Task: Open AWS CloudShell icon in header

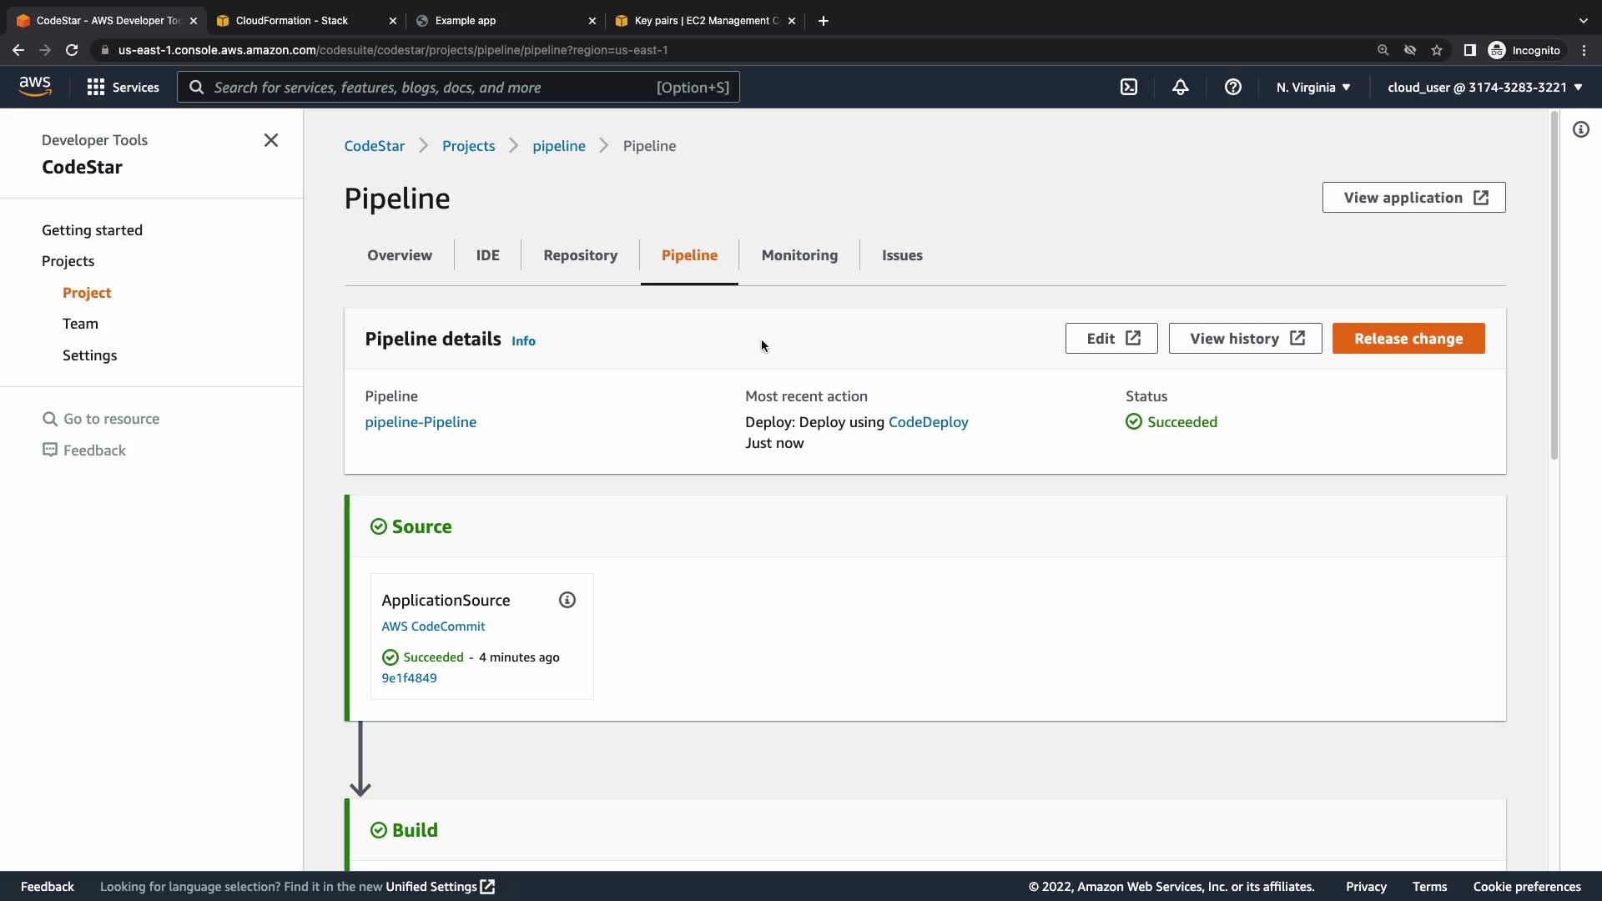Action: coord(1129,87)
